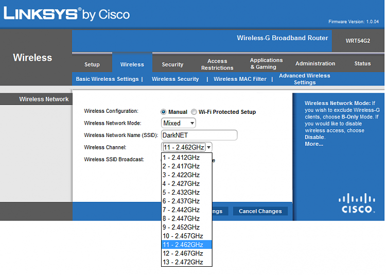Choose channel 3 - 2.422GHz
This screenshot has height=275, width=386.
tap(187, 175)
